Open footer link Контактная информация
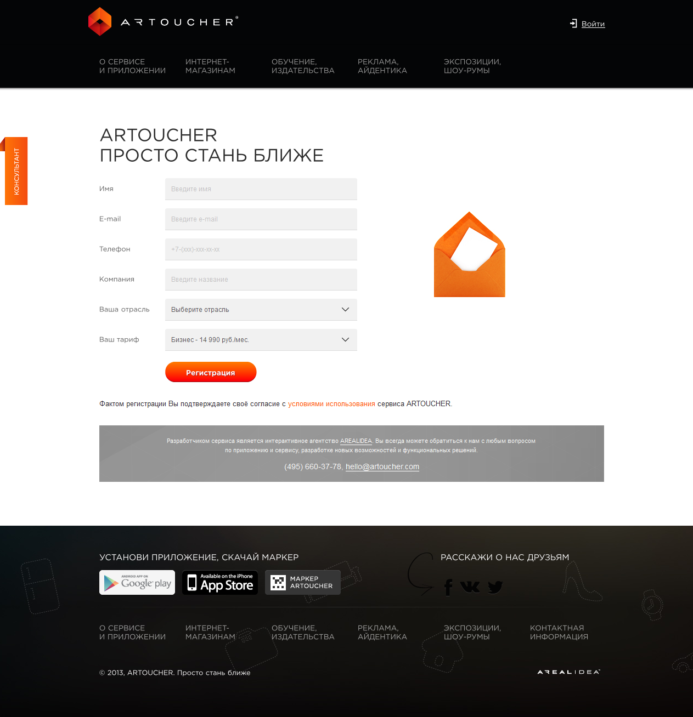Image resolution: width=693 pixels, height=717 pixels. click(559, 633)
